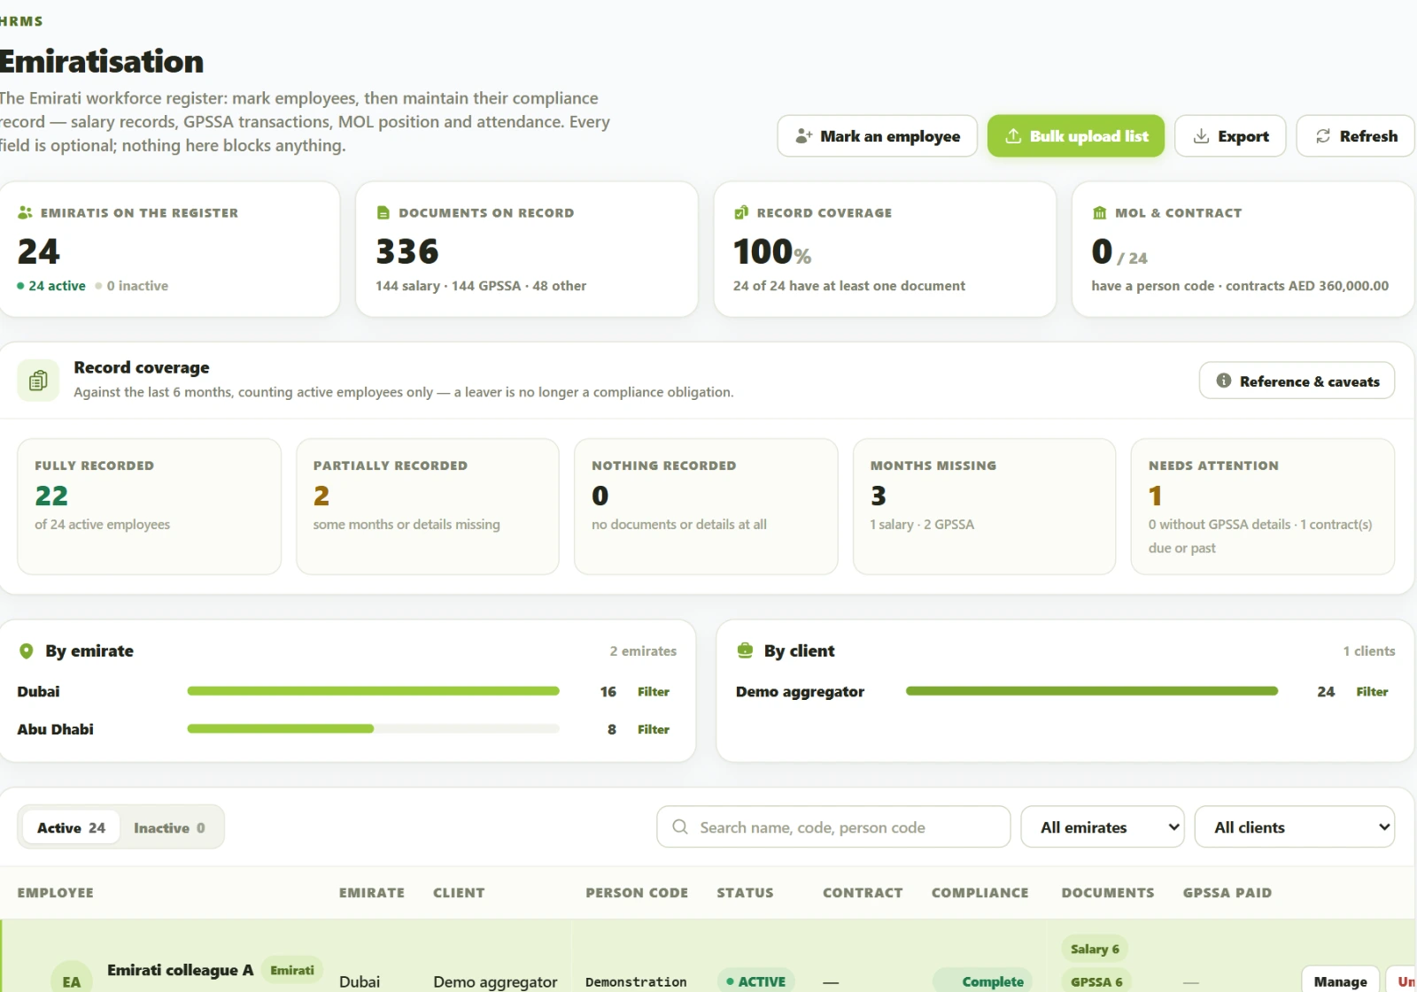Click the circular arrows icon on Refresh
Screen dimensions: 1417x992
[x=1323, y=136]
